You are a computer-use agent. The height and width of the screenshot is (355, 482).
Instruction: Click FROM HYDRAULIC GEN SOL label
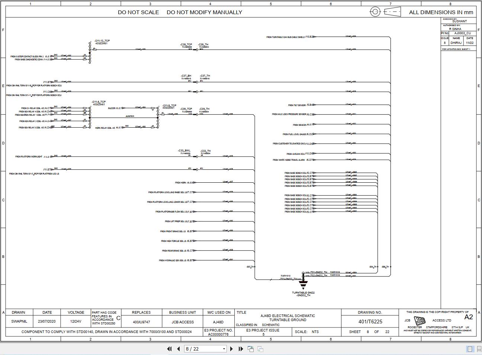(173, 260)
